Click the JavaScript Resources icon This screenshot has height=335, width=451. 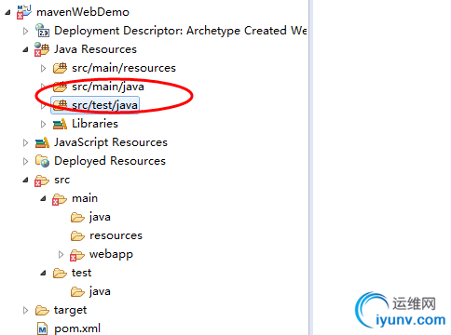point(42,142)
